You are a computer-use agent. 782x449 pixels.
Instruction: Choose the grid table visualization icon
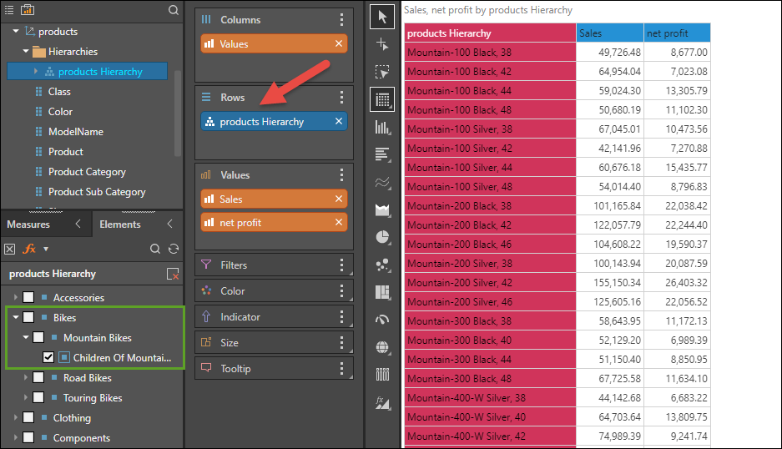tap(382, 99)
